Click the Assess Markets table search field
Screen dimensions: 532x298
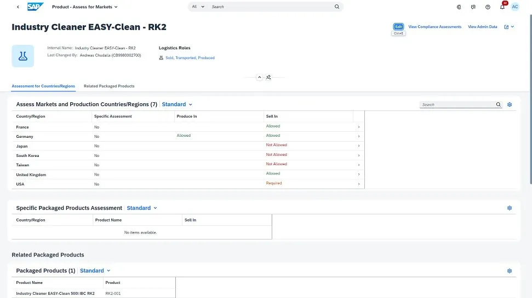[x=457, y=104]
